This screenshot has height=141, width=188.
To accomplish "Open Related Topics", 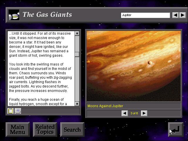I will tap(45, 130).
